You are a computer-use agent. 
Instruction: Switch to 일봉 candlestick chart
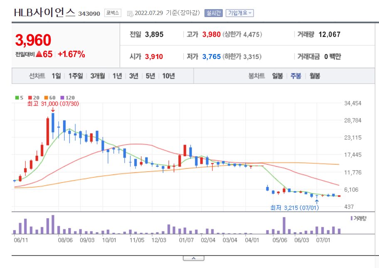[x=278, y=76]
